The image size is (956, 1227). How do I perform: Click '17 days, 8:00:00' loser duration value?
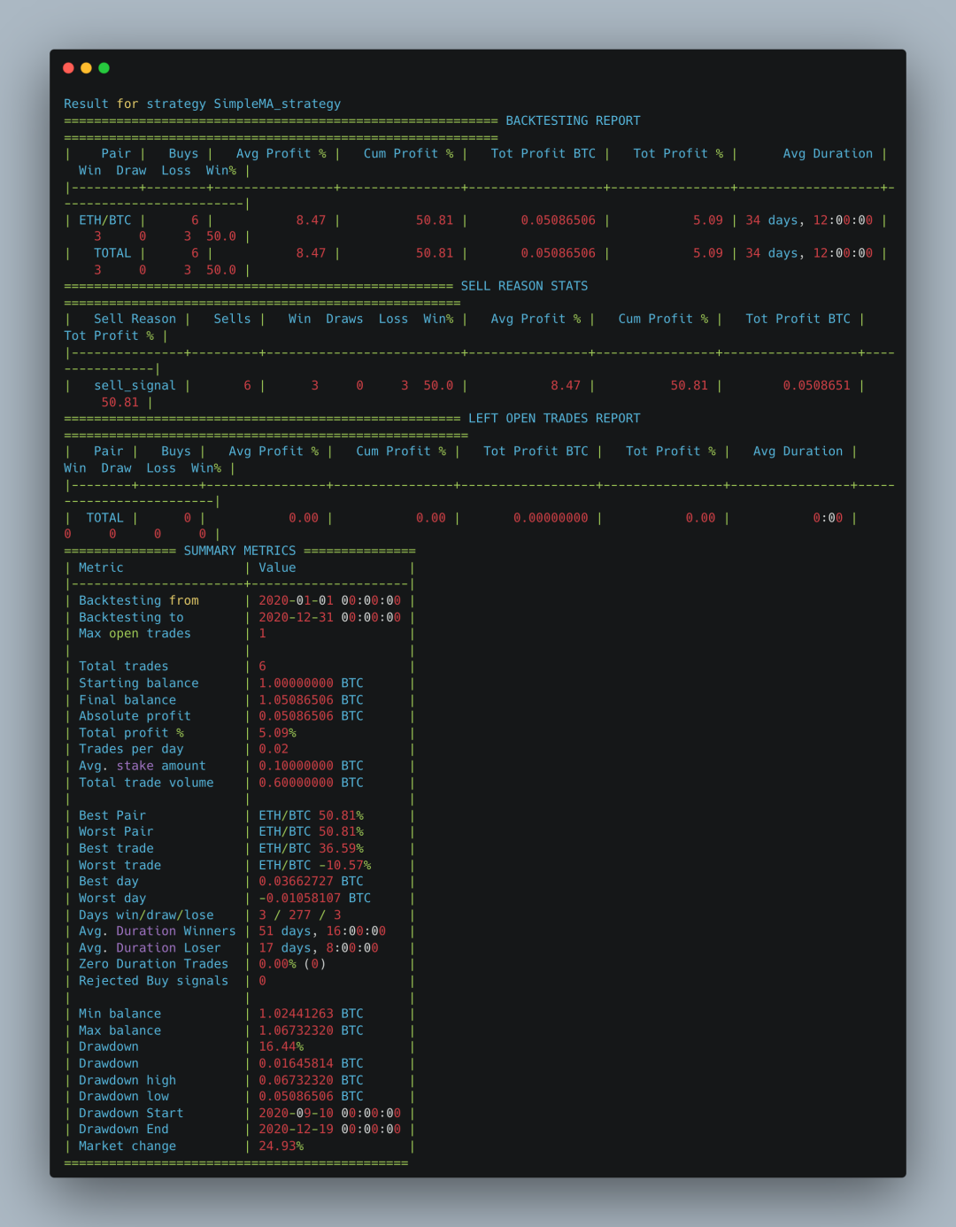(x=319, y=948)
